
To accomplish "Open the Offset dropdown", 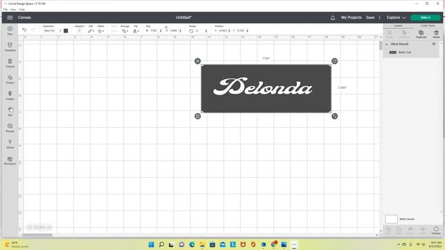I will 100,31.
